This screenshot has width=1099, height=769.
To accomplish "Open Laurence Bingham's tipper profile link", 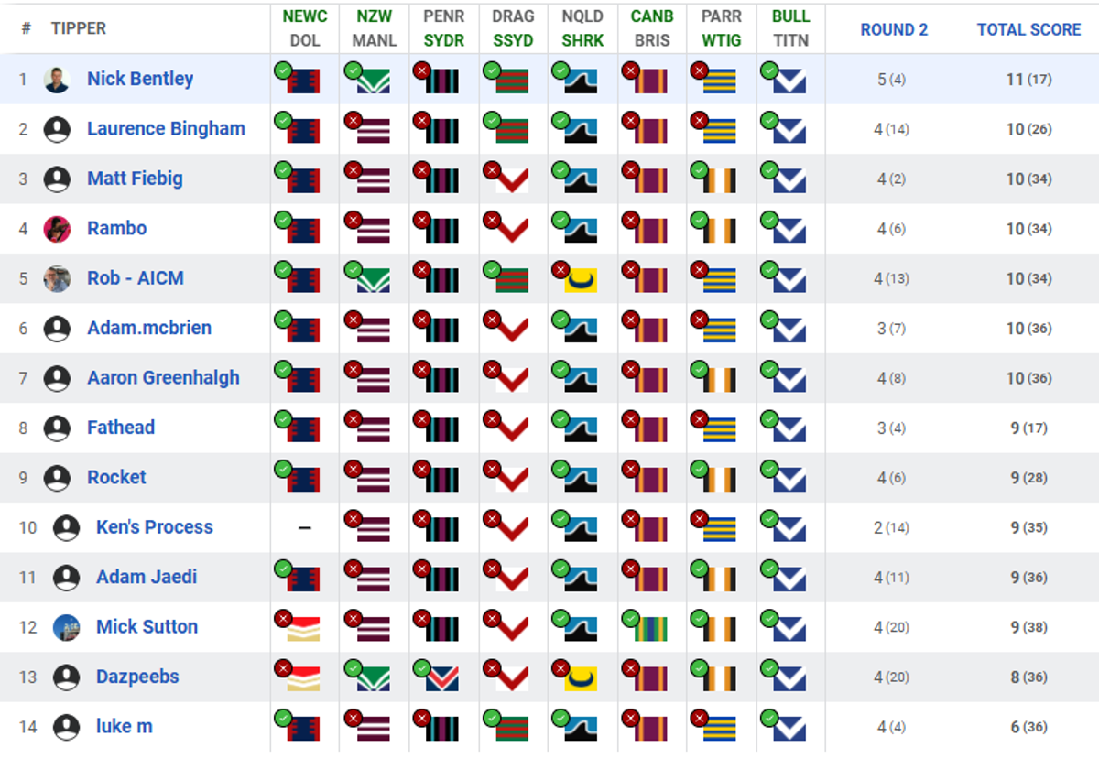I will click(x=166, y=128).
